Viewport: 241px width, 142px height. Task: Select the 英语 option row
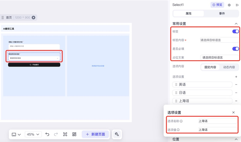tap(202, 85)
